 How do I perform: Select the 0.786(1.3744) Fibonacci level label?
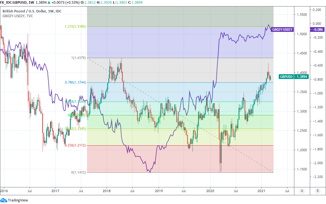pyautogui.click(x=75, y=82)
